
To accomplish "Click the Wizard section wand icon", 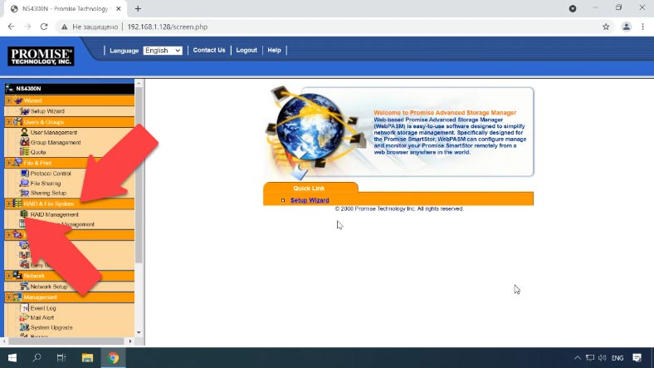I will tap(17, 101).
